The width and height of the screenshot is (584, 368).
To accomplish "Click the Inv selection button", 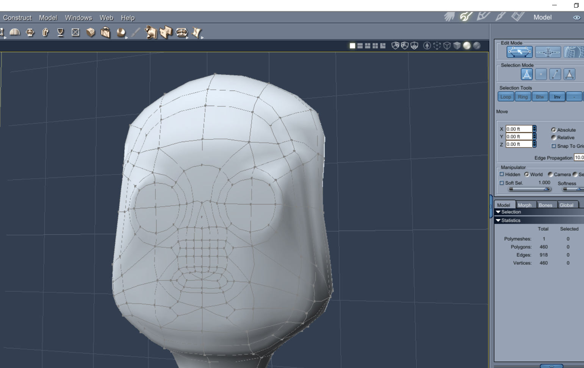I will pos(557,97).
